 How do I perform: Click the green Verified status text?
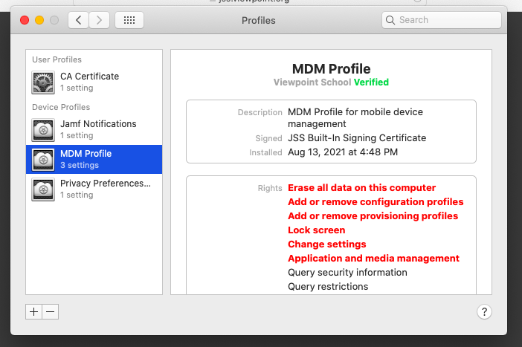pos(371,82)
